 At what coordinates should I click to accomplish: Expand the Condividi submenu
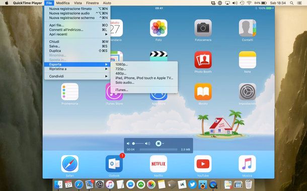(77, 76)
